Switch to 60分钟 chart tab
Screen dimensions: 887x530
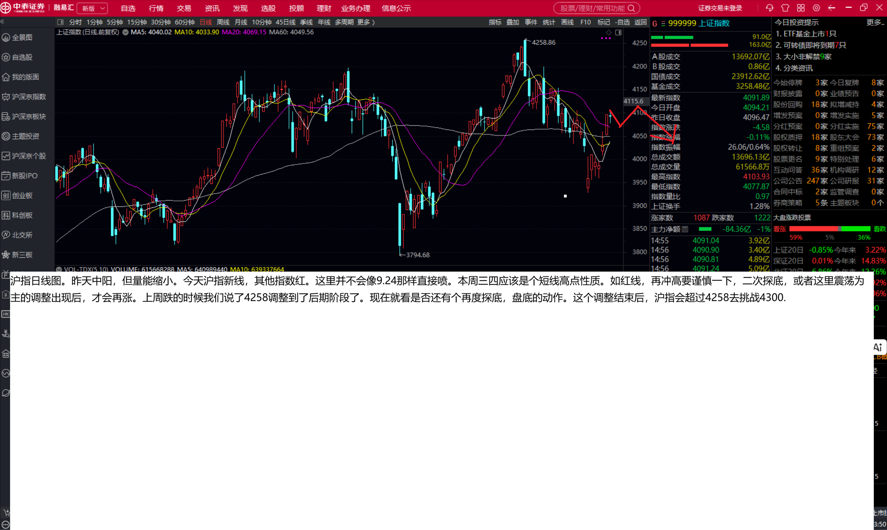[184, 22]
